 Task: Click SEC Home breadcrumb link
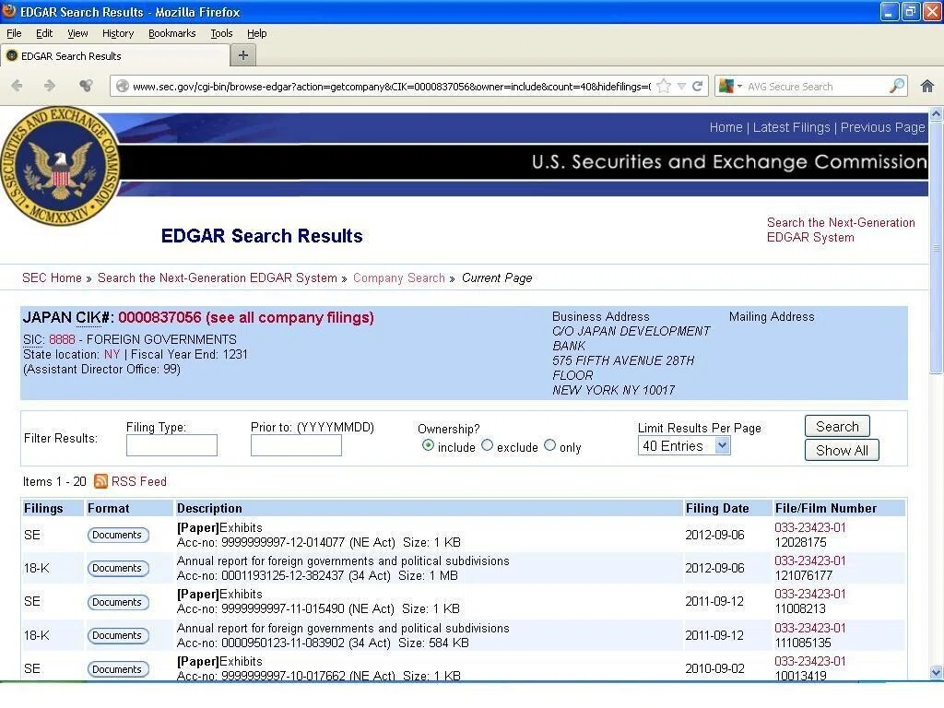(x=52, y=277)
